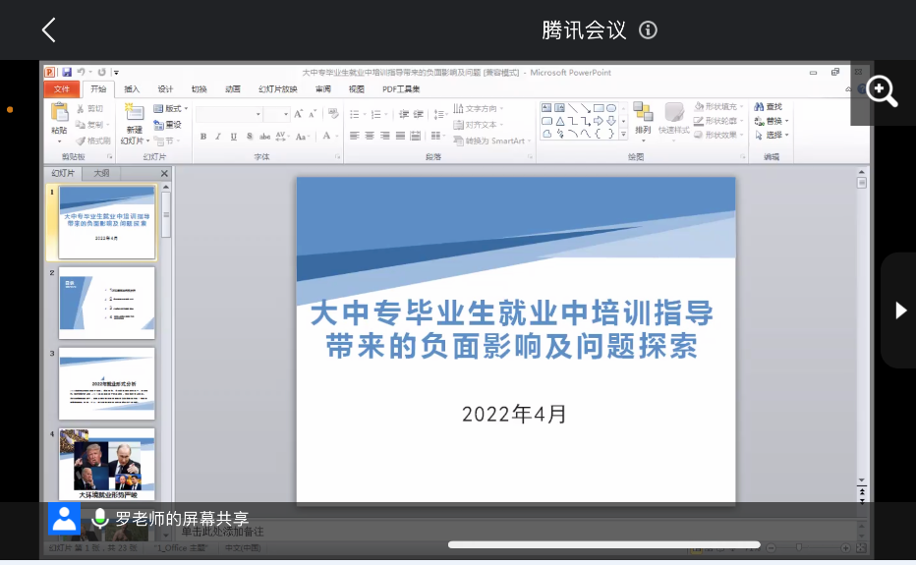This screenshot has height=565, width=916.
Task: Click the bullet list icon
Action: pos(357,114)
